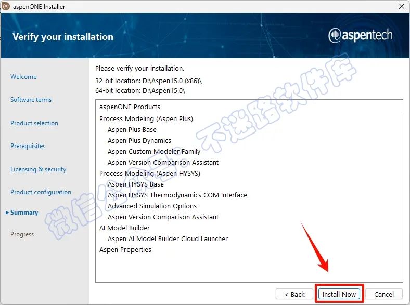Select the 'aspenONE Products' heading row
Viewport: 410px width, 305px height.
coord(130,107)
